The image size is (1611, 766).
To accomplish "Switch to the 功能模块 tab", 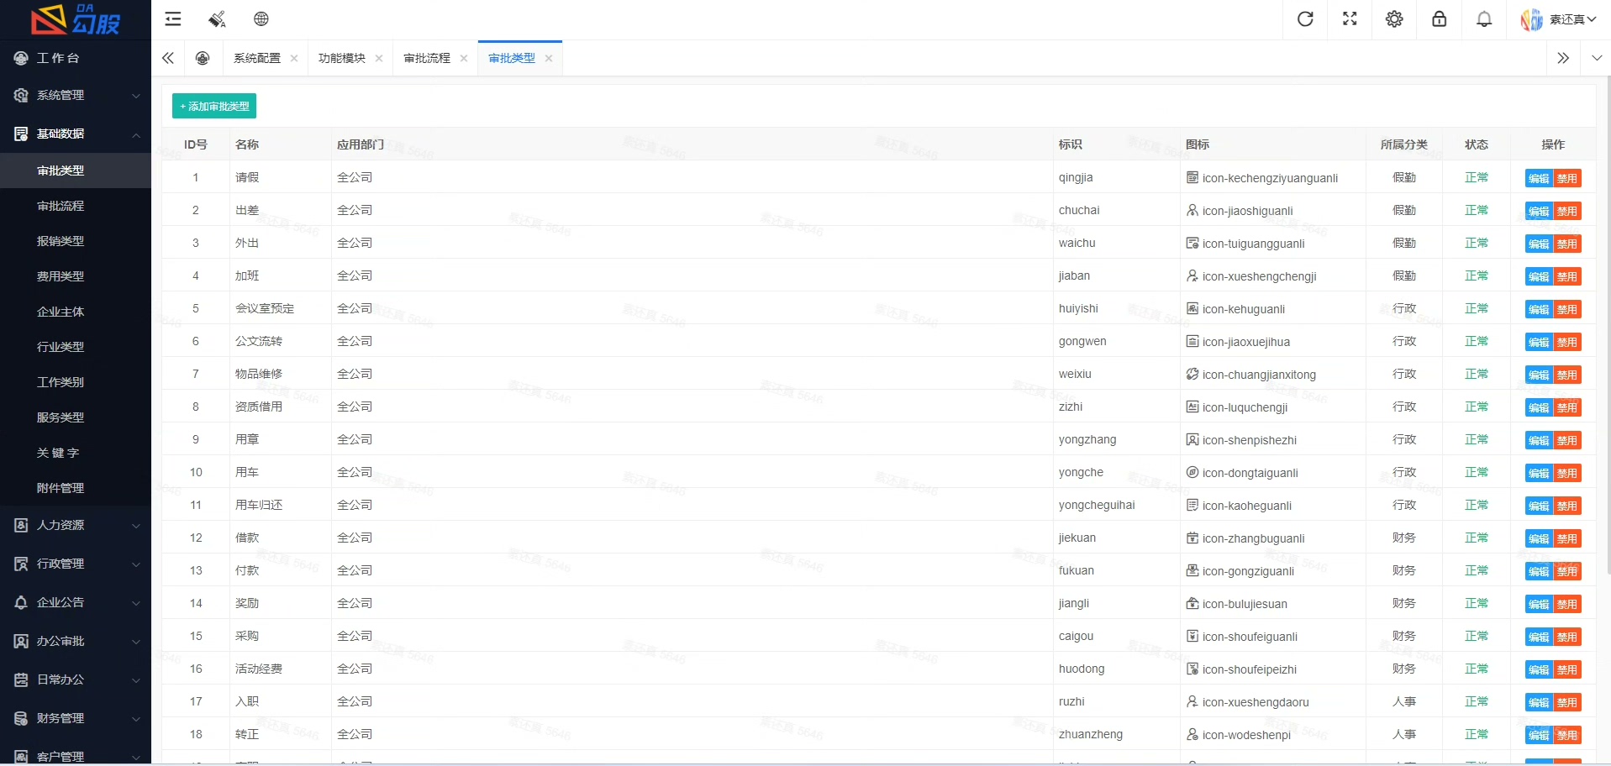I will pyautogui.click(x=342, y=58).
